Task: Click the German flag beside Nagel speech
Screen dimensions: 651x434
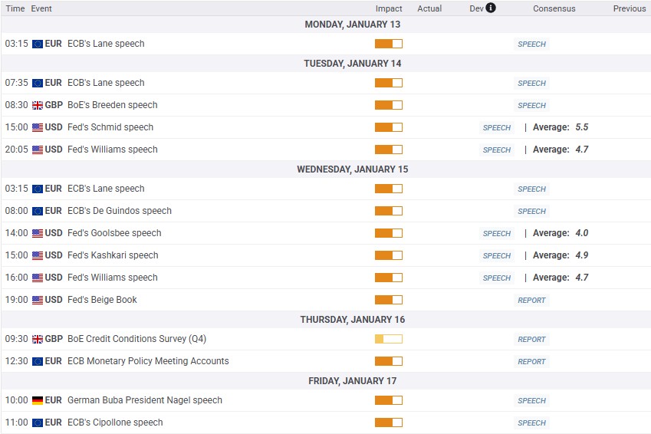Action: 38,401
